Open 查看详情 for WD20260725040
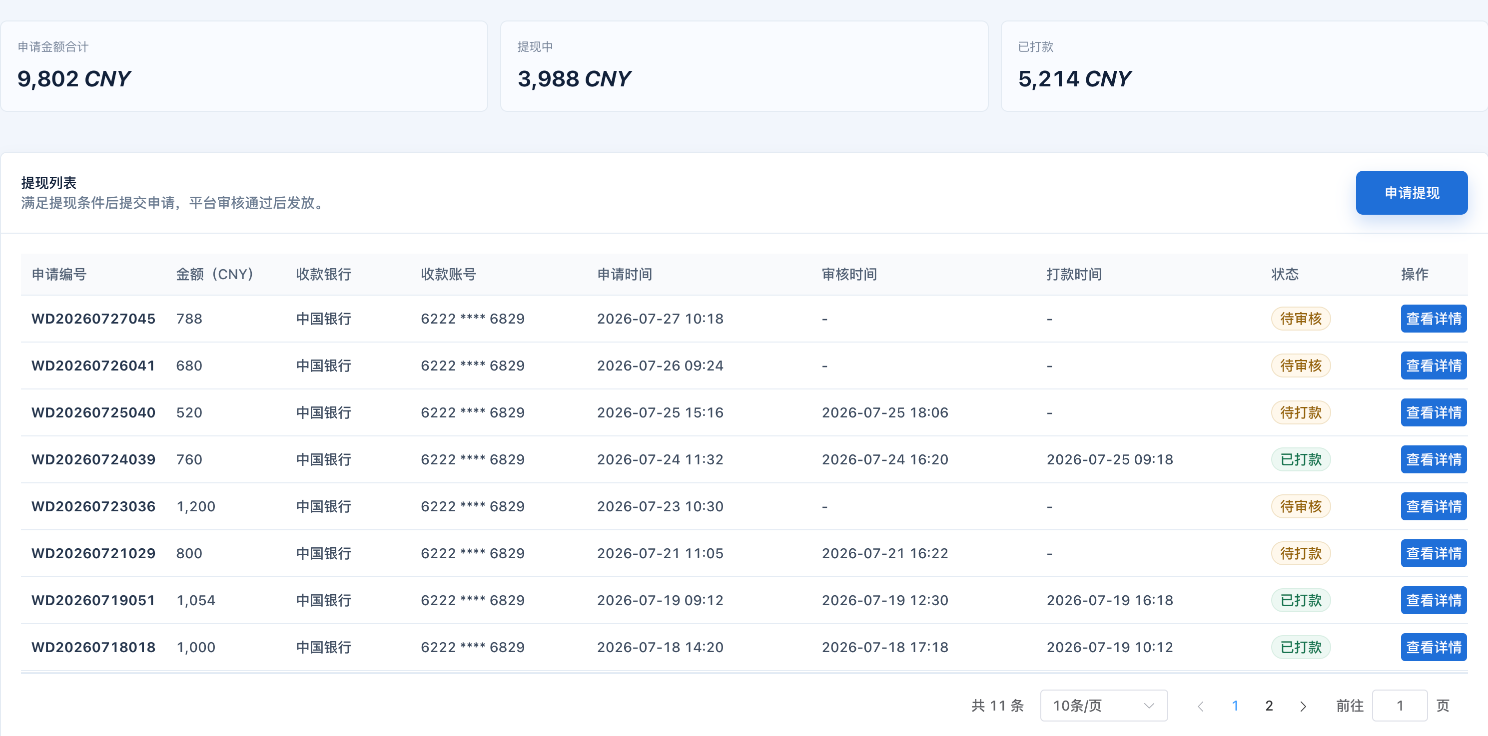This screenshot has width=1488, height=736. [1433, 413]
